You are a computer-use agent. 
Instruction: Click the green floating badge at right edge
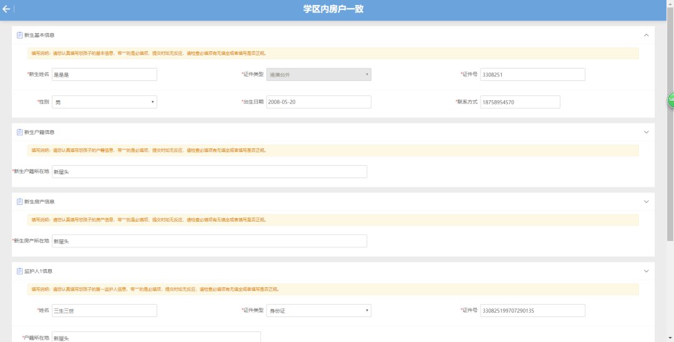[x=671, y=100]
